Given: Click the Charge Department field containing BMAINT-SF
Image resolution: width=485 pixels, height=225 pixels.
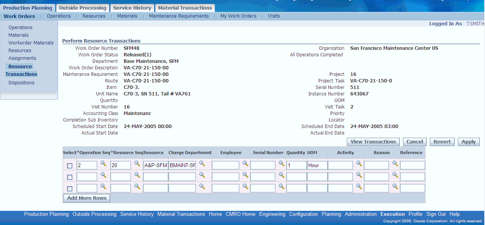Looking at the screenshot, I should [182, 165].
